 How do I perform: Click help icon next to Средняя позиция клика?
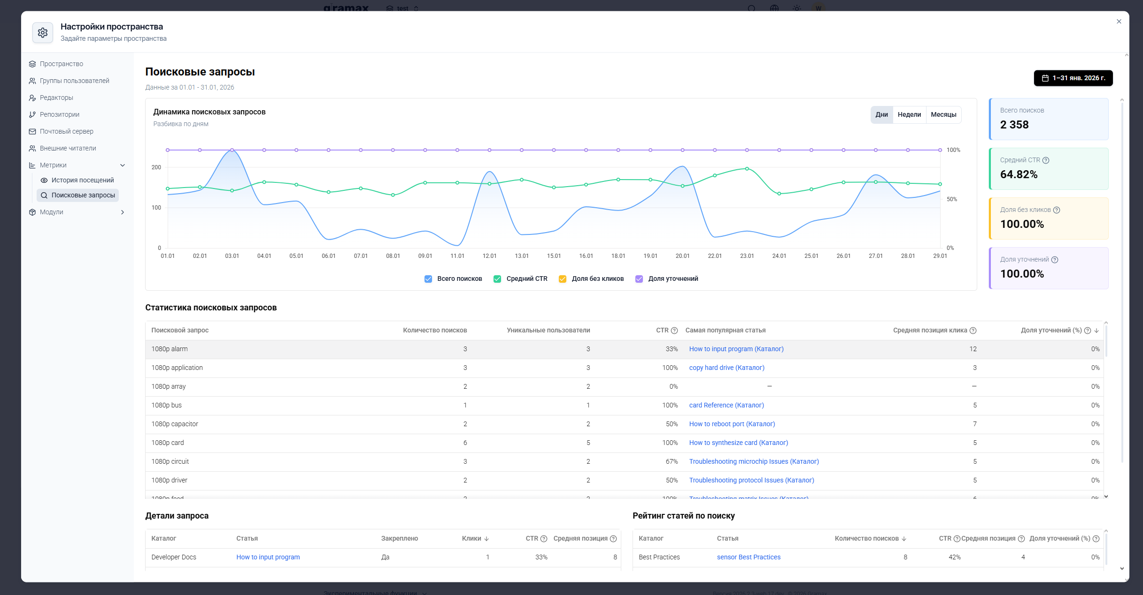(x=973, y=331)
